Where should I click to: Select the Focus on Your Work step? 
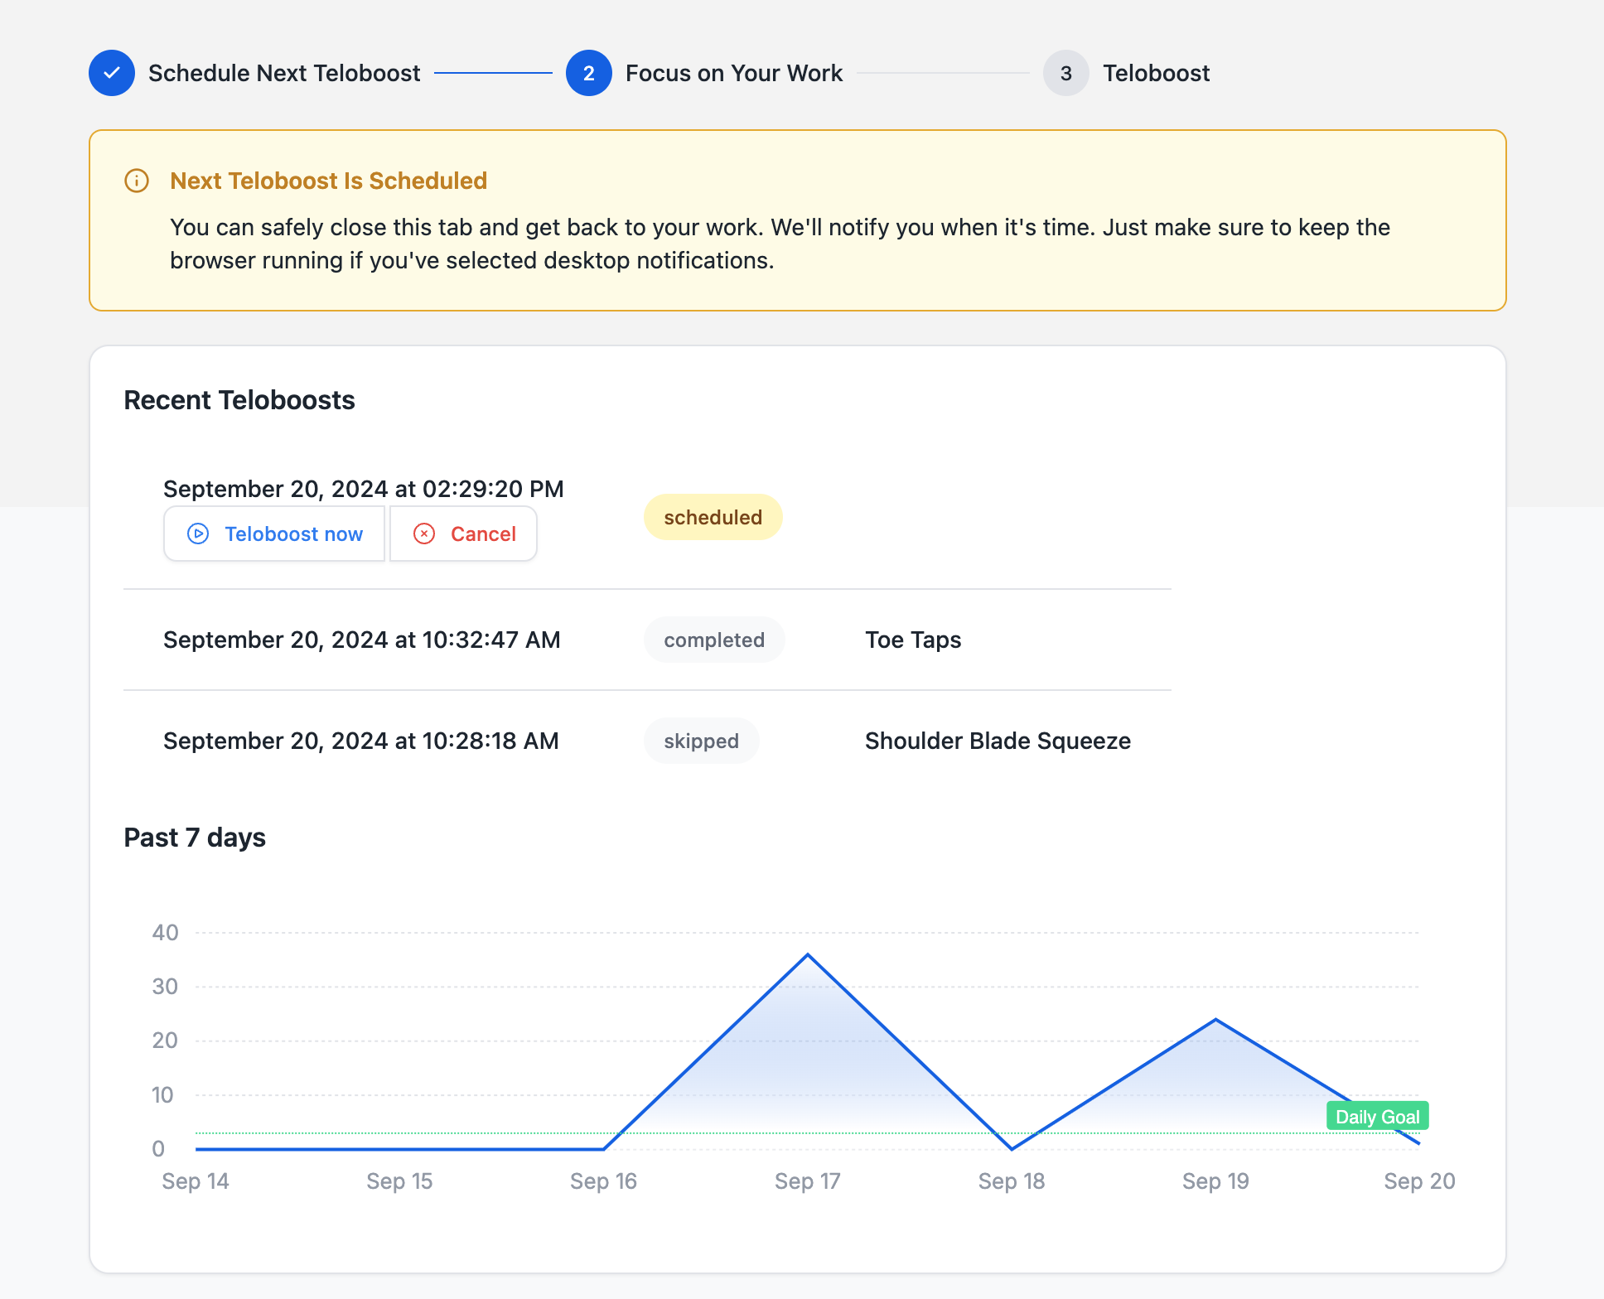tap(733, 73)
